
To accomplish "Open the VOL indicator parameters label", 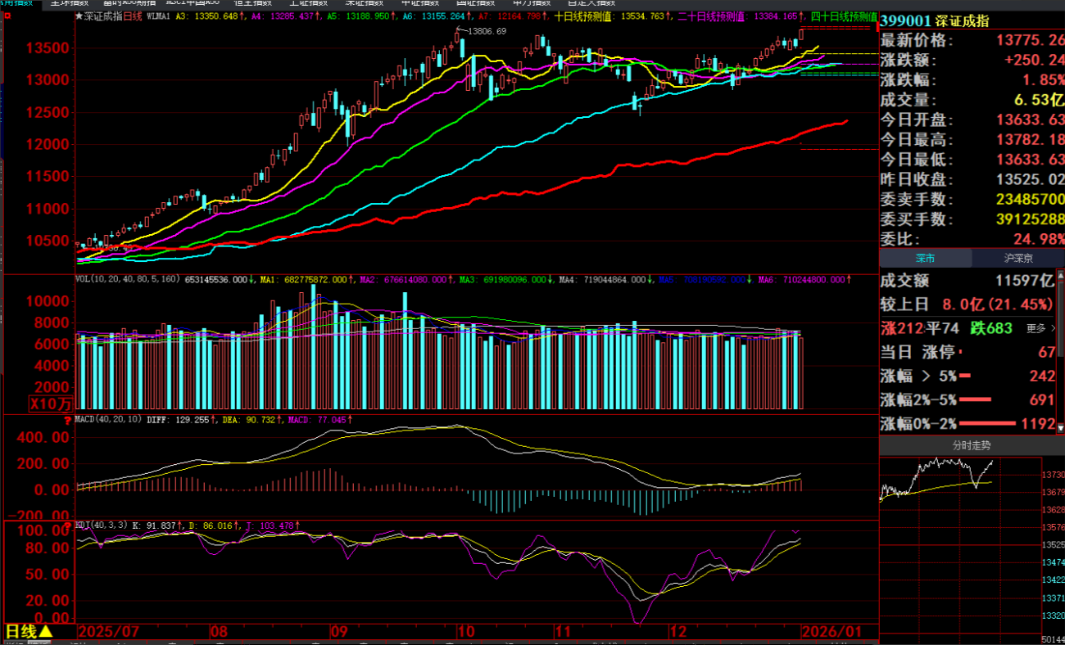I will pos(128,280).
